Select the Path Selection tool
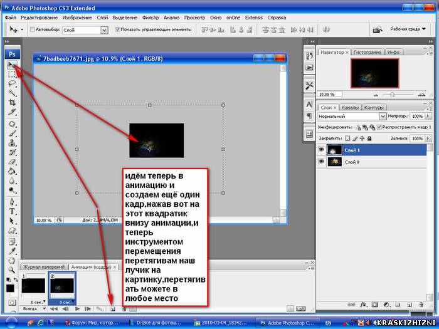Screen dimensions: 439x329 12,221
